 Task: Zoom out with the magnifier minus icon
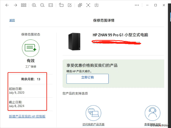click(x=42, y=5)
